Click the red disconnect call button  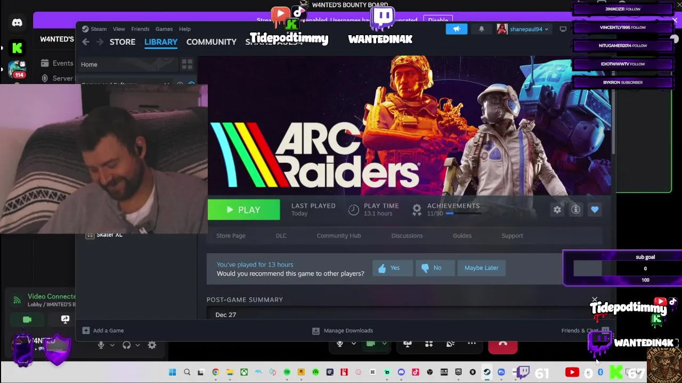click(503, 344)
